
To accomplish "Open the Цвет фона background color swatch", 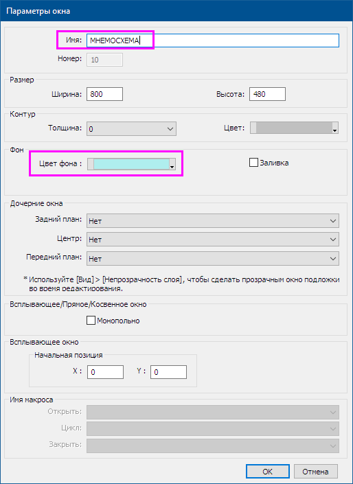I will (x=131, y=164).
